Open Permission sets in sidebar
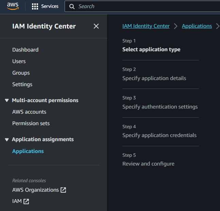Screen dimensions: 220x211 (x=31, y=123)
